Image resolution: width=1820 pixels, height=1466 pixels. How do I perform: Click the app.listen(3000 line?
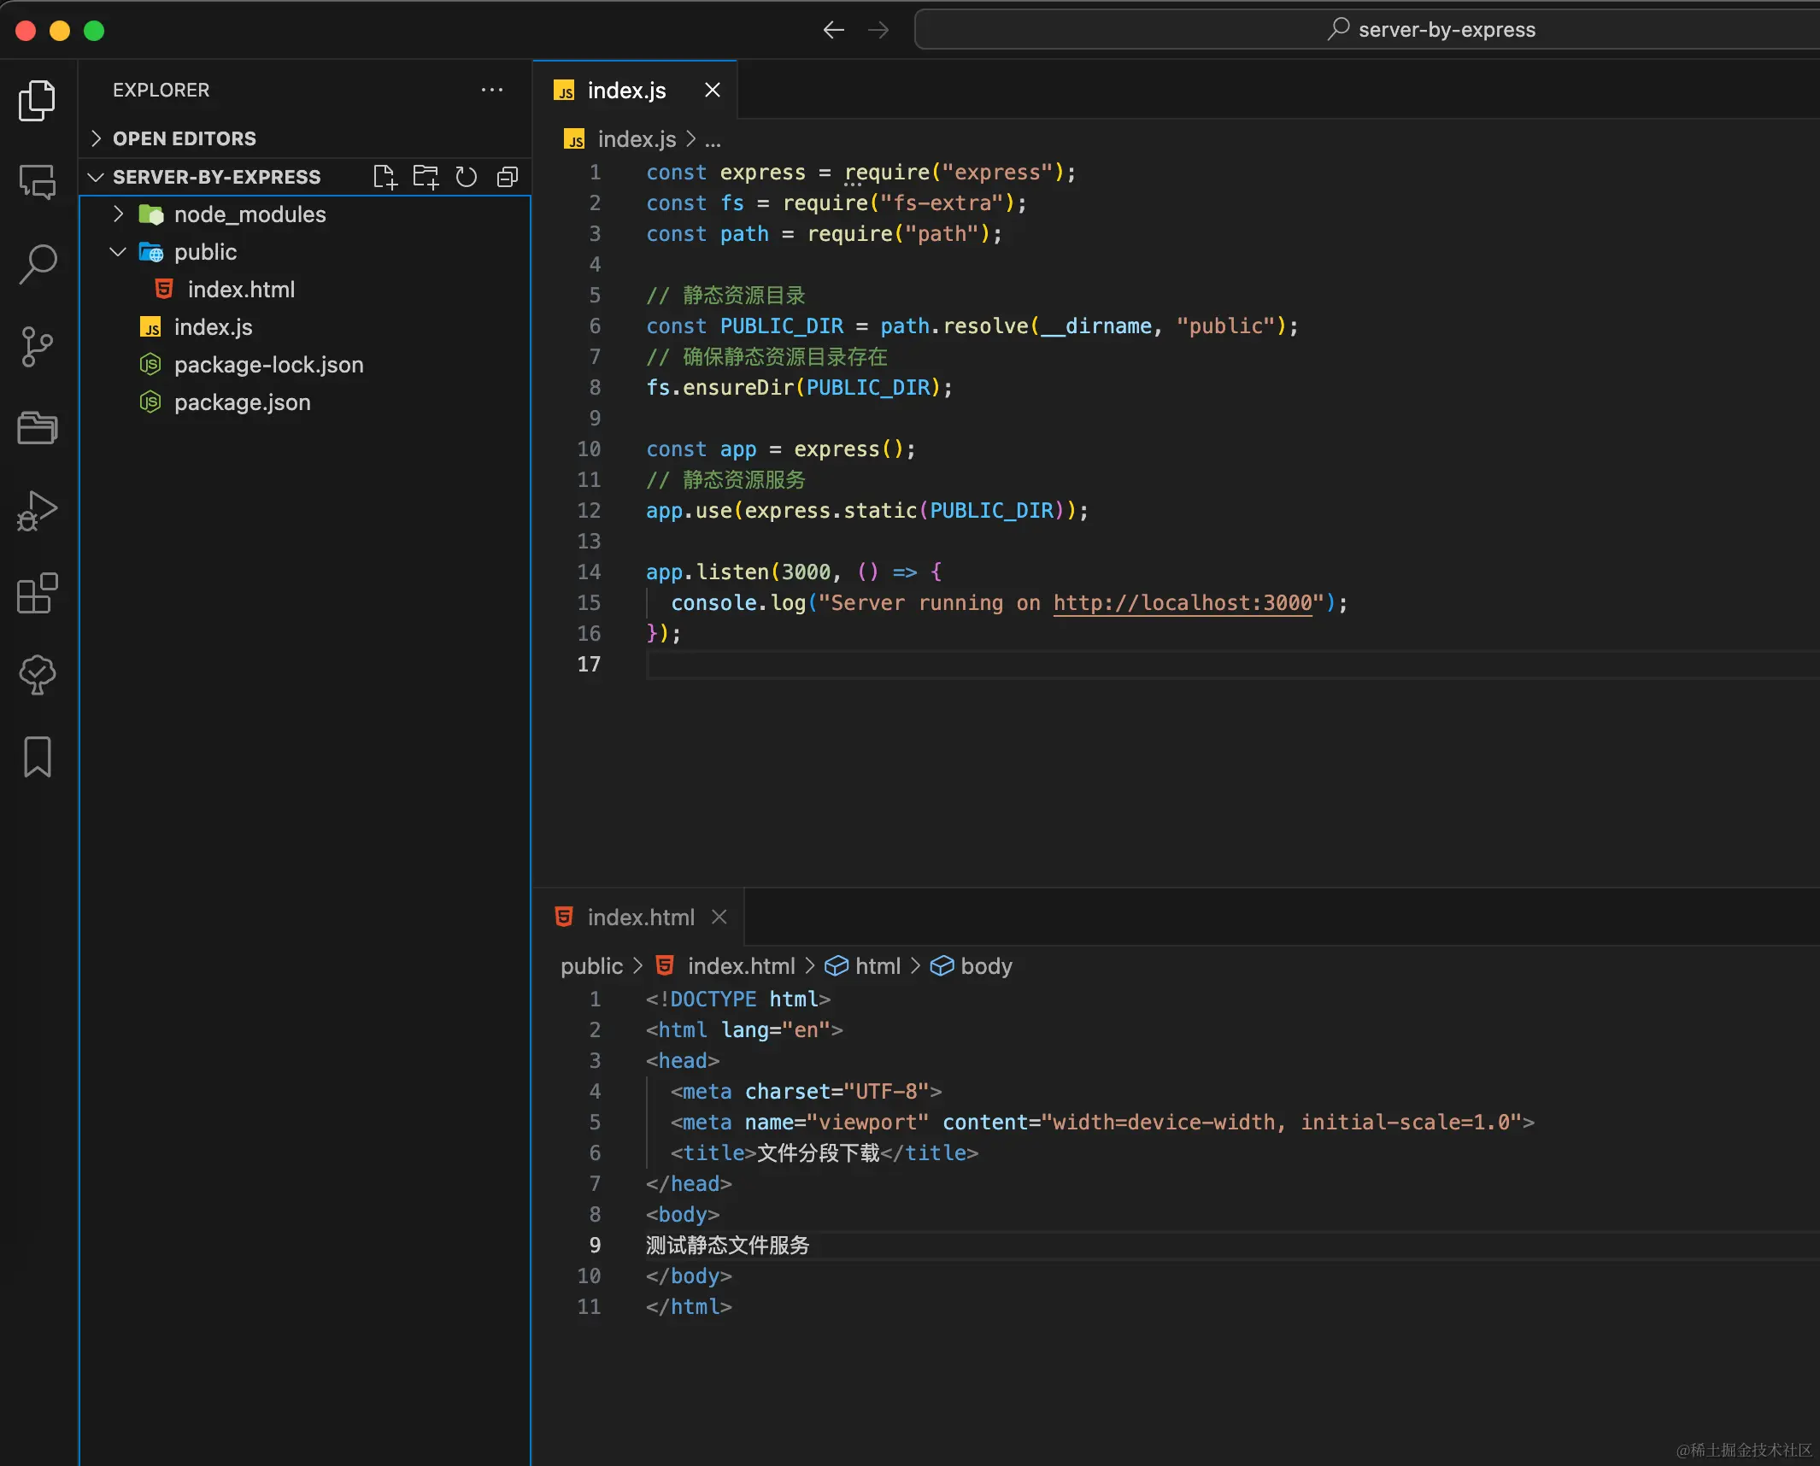pos(794,572)
